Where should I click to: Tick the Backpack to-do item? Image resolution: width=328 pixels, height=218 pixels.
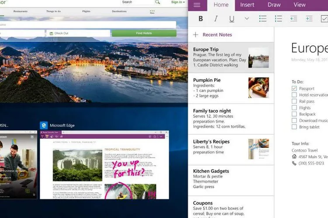click(x=294, y=114)
